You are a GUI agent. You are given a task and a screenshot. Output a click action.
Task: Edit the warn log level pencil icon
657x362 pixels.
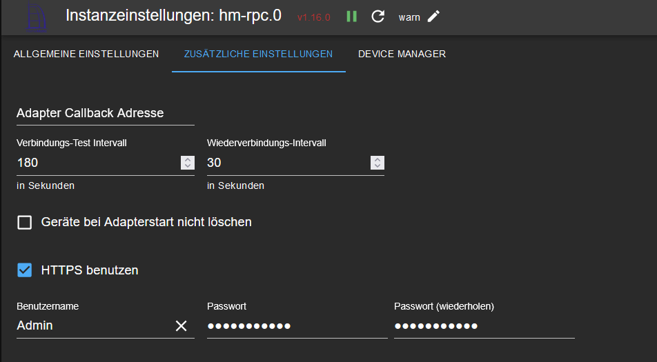coord(433,17)
